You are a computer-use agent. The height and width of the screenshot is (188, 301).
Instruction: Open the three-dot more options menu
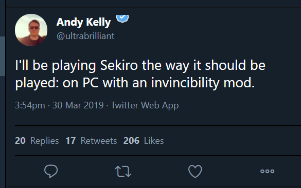[267, 171]
